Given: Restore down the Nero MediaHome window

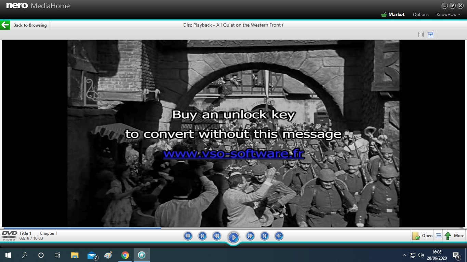Looking at the screenshot, I should [452, 6].
